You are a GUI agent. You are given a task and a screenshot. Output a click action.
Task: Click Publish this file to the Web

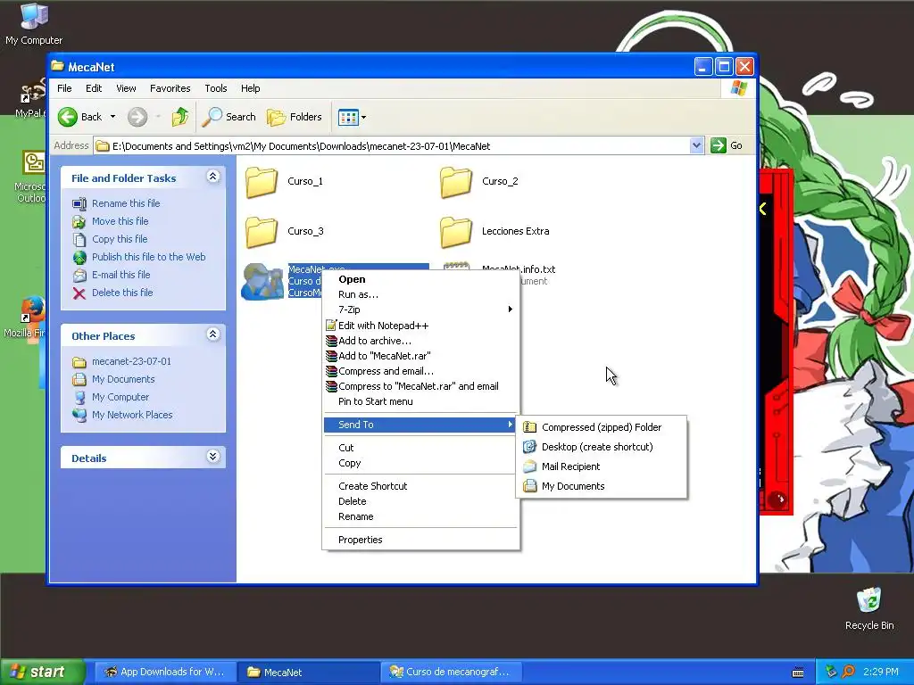coord(149,257)
